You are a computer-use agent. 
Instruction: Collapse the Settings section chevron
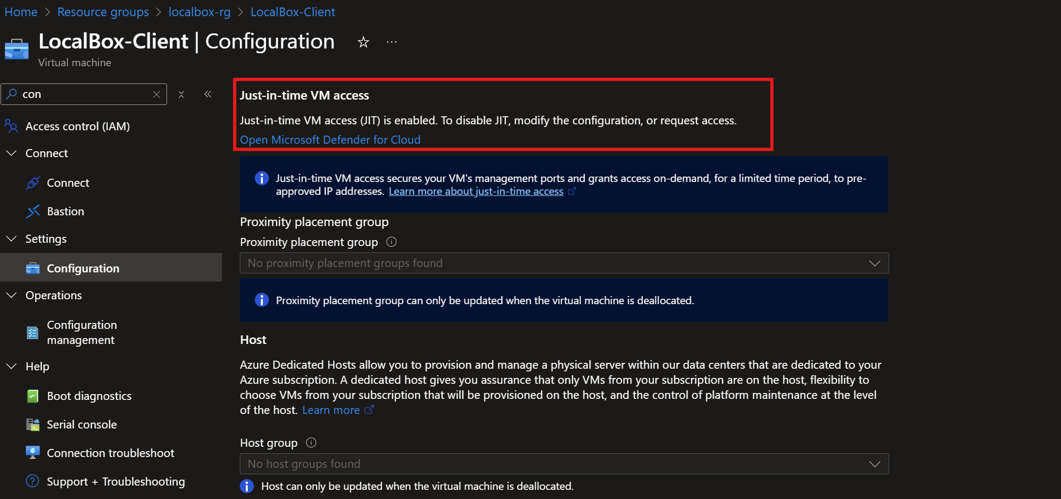point(11,238)
